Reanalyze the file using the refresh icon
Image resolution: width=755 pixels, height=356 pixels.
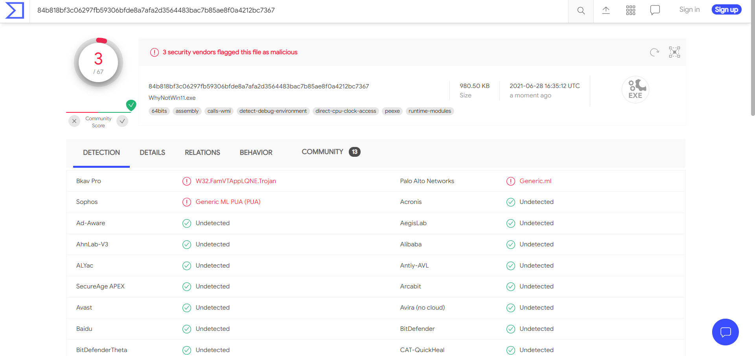[654, 52]
